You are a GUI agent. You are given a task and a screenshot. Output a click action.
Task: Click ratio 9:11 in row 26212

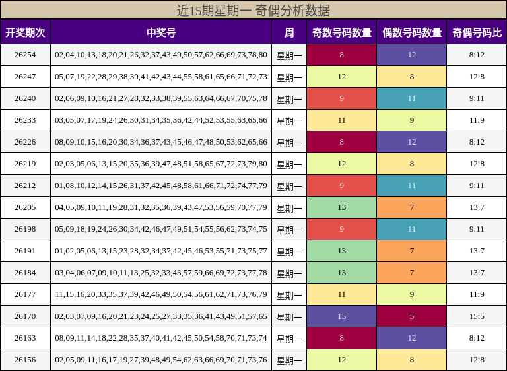click(x=477, y=185)
